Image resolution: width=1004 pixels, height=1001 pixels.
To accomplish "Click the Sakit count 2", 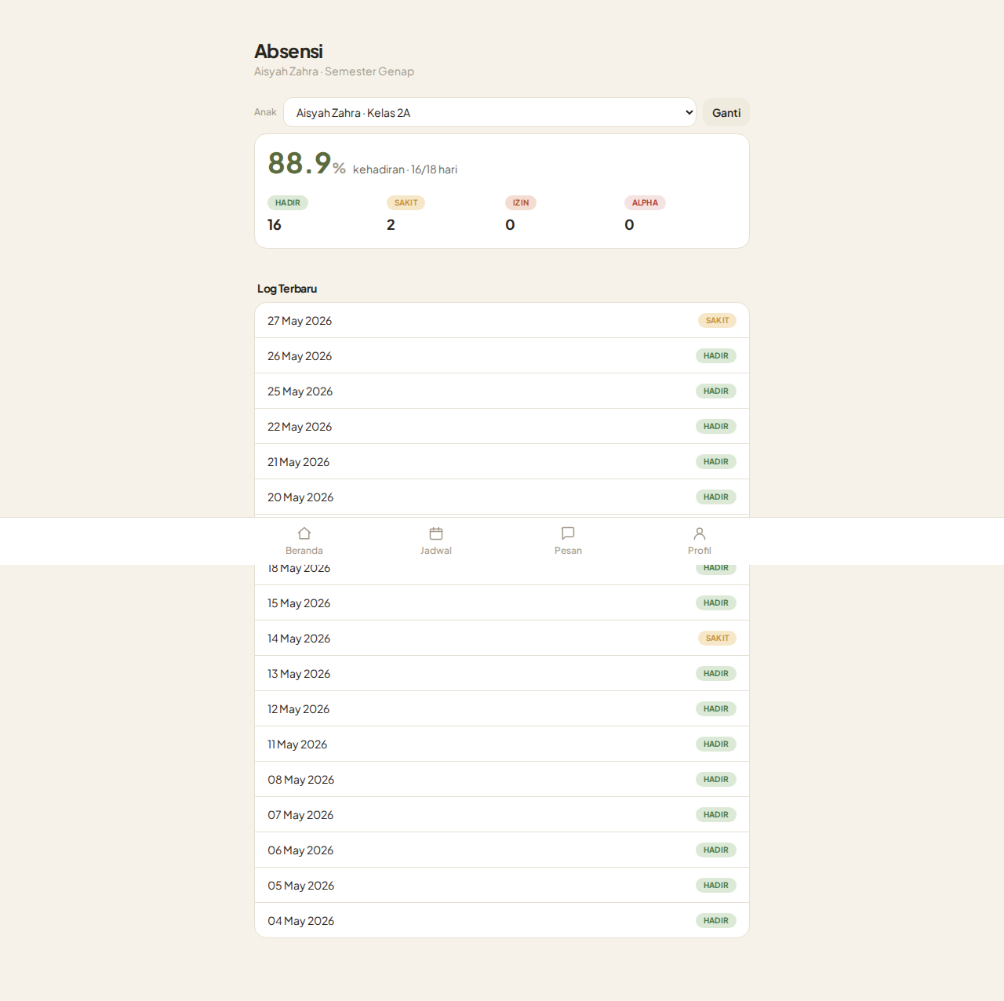I will (391, 225).
